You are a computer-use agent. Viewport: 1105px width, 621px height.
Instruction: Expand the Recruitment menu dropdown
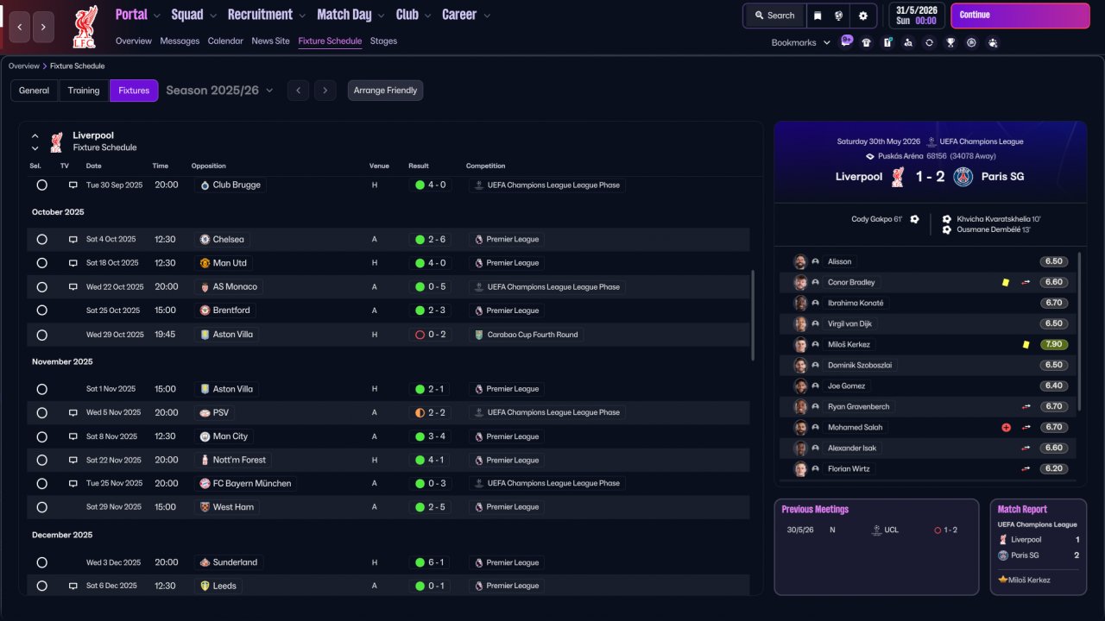tap(302, 16)
